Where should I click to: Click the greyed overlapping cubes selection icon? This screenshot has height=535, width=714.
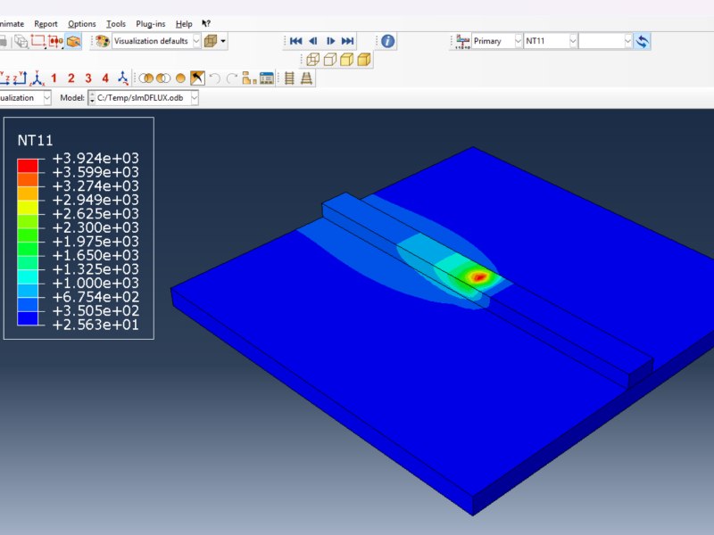pyautogui.click(x=21, y=41)
